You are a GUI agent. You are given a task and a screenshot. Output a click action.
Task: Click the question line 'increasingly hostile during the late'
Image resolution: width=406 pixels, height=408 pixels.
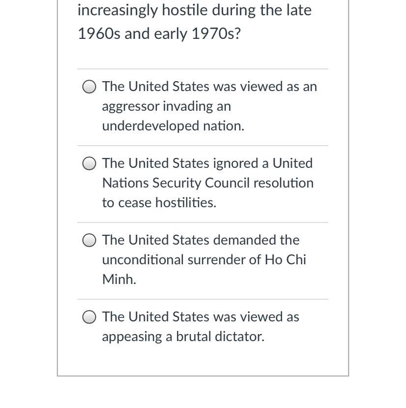(195, 11)
